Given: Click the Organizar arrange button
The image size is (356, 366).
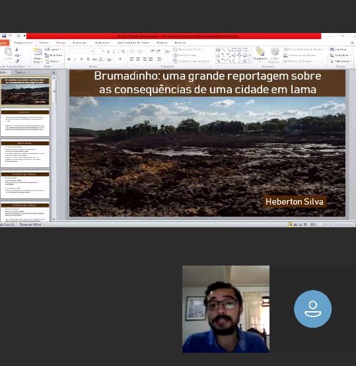Looking at the screenshot, I should 260,54.
